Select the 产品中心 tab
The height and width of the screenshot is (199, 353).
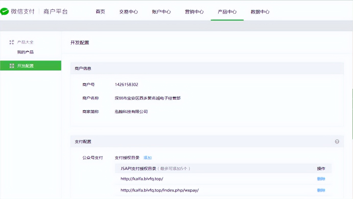pos(227,12)
